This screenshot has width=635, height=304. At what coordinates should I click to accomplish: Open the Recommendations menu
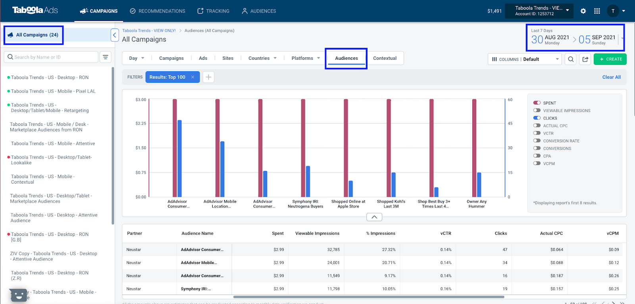[158, 11]
